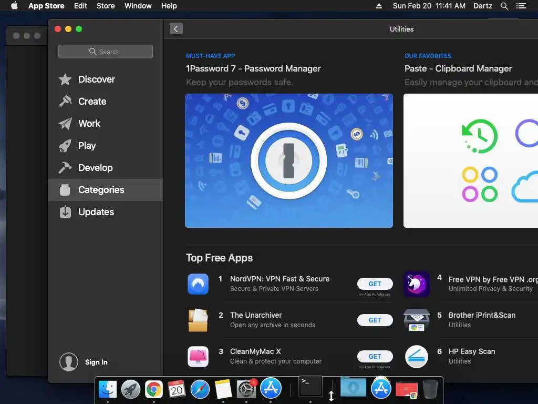Open Paste - Clipboard Manager title
The height and width of the screenshot is (404, 538).
coord(458,69)
